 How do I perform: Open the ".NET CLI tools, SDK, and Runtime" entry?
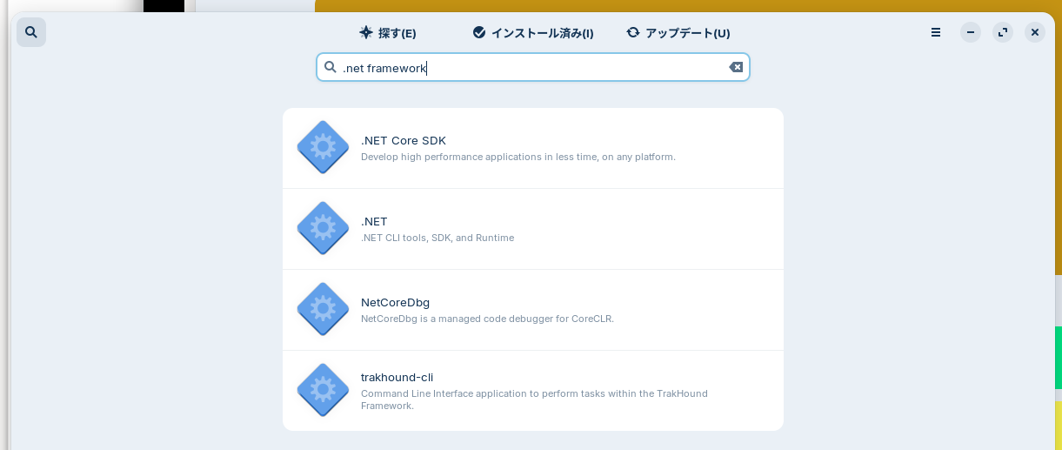437,238
